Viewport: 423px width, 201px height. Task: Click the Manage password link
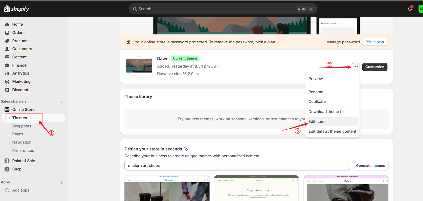pyautogui.click(x=343, y=42)
